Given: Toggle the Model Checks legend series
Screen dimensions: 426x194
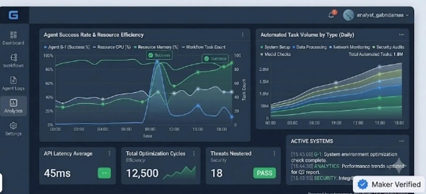Looking at the screenshot, I should click(x=276, y=54).
